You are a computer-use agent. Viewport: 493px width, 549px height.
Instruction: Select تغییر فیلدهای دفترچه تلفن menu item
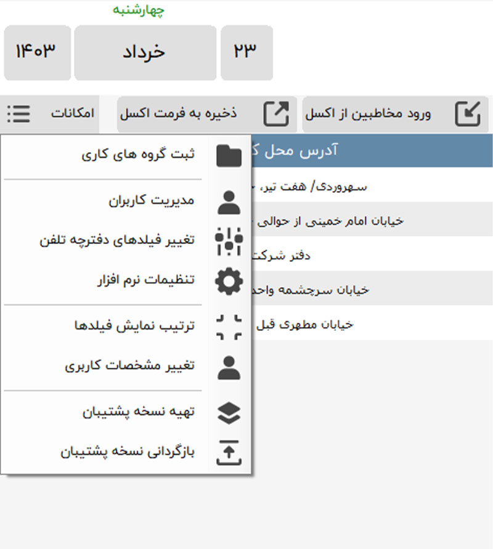[117, 240]
